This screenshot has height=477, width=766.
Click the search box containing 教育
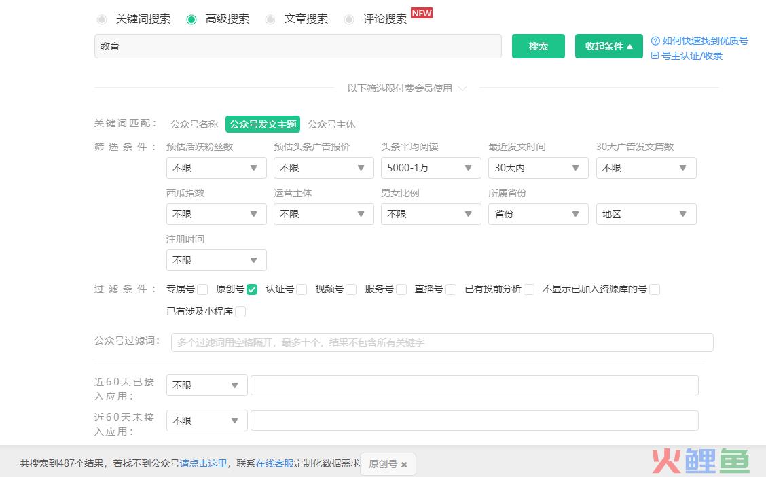point(298,46)
